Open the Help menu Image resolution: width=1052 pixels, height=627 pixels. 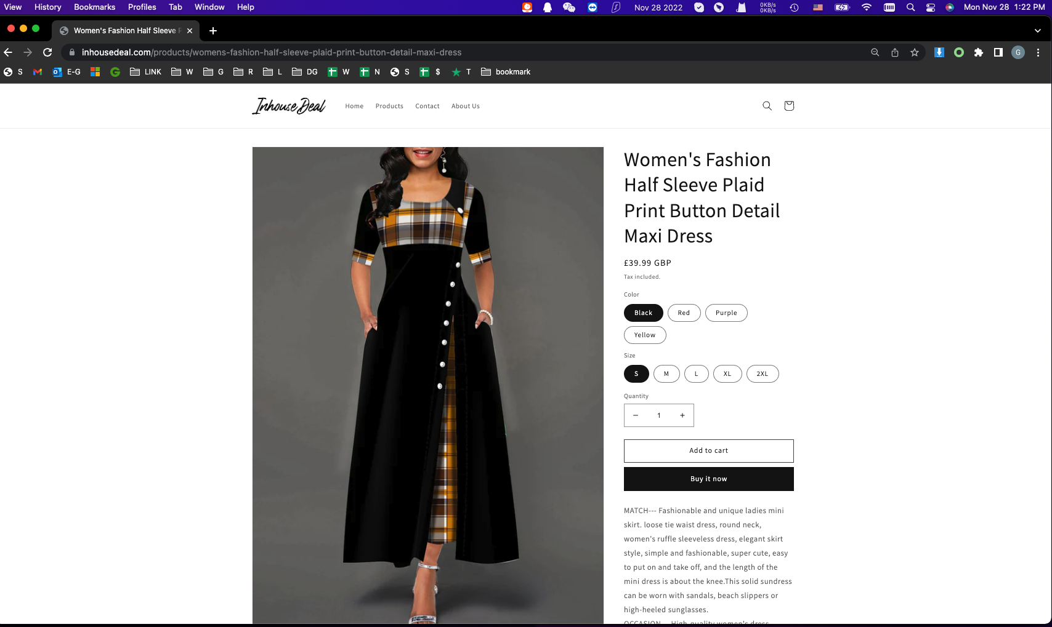[x=245, y=7]
